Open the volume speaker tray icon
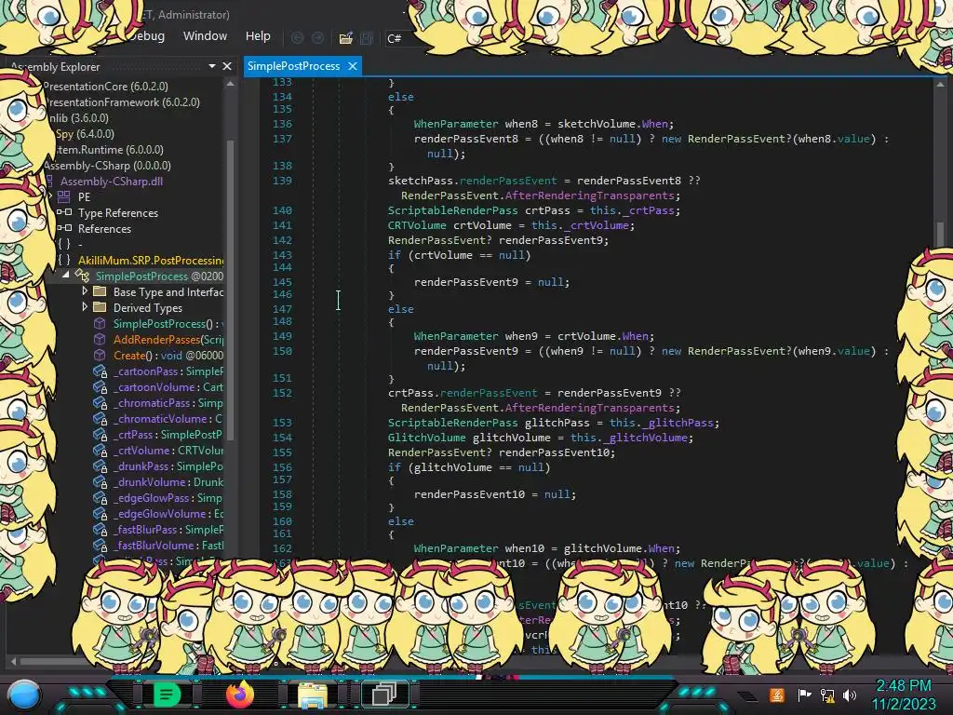This screenshot has height=715, width=953. click(x=849, y=695)
